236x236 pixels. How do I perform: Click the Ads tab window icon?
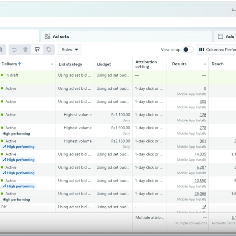pos(220,36)
